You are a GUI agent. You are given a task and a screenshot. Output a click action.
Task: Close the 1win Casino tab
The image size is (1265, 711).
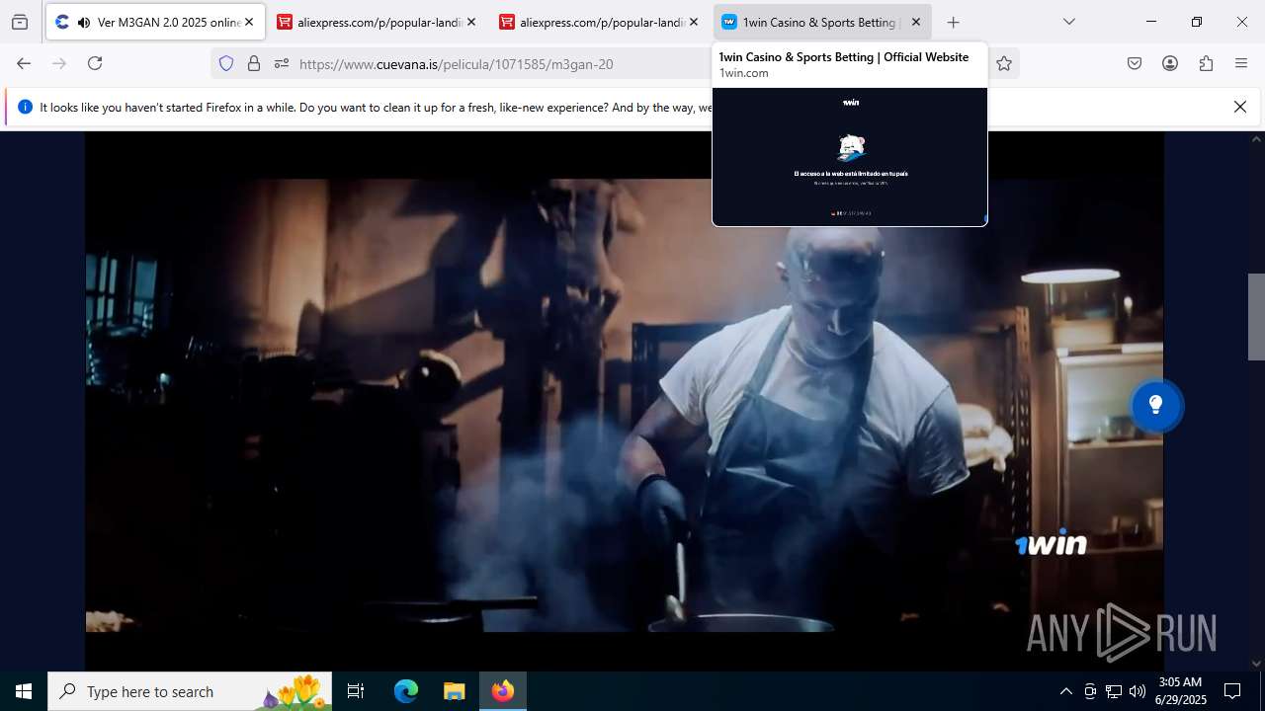(916, 22)
